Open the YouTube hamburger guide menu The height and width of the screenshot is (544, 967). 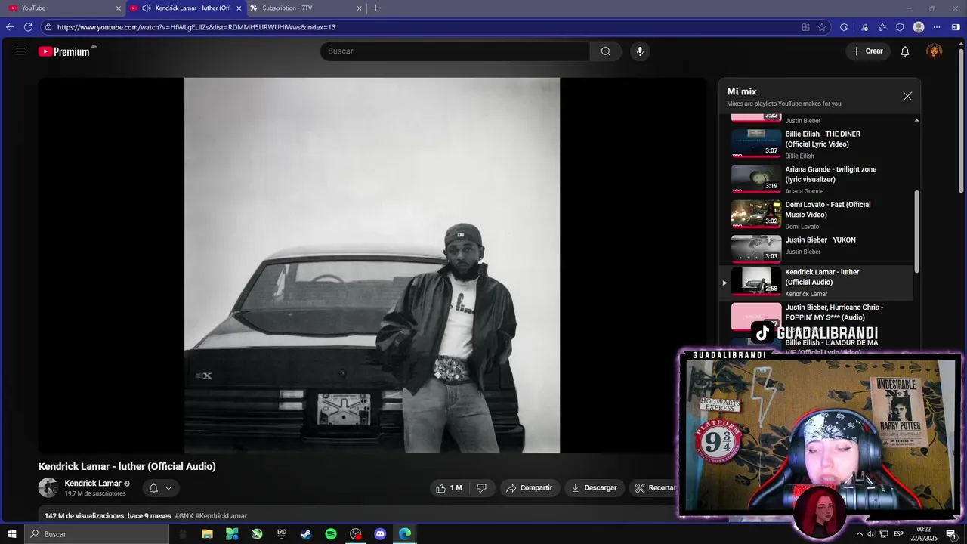click(20, 51)
